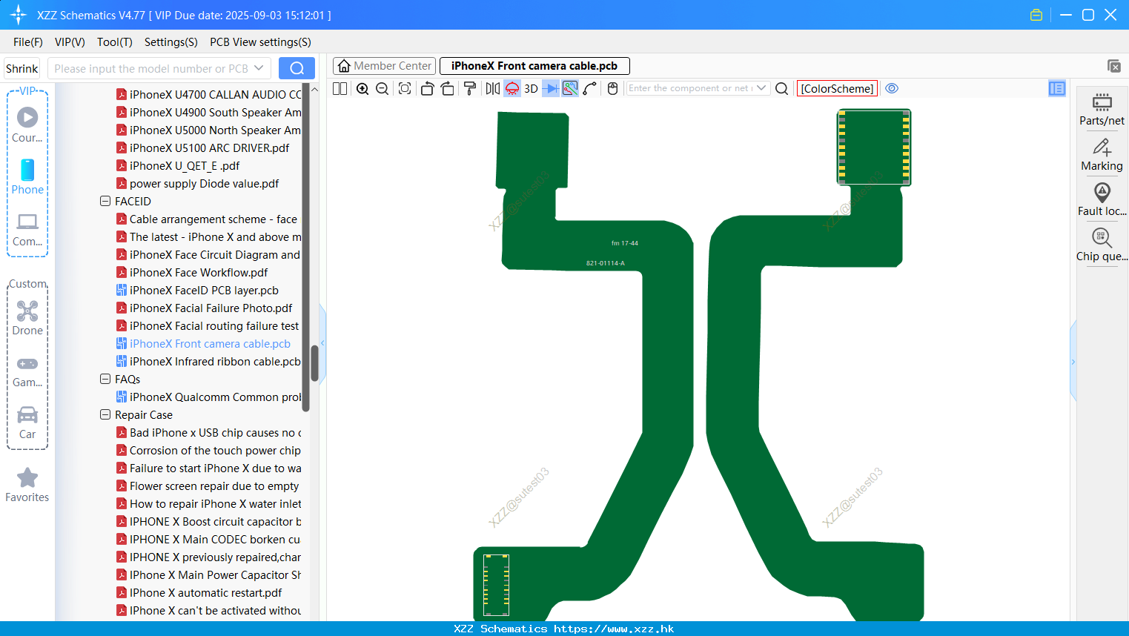
Task: Open iPhoneX FaceID PCB layer.pcb
Action: [204, 291]
